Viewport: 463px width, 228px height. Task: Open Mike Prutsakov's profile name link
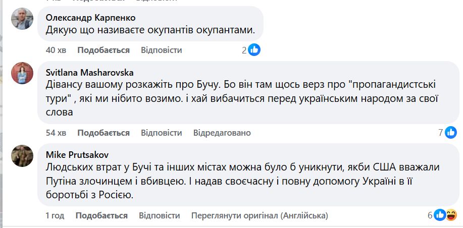77,154
